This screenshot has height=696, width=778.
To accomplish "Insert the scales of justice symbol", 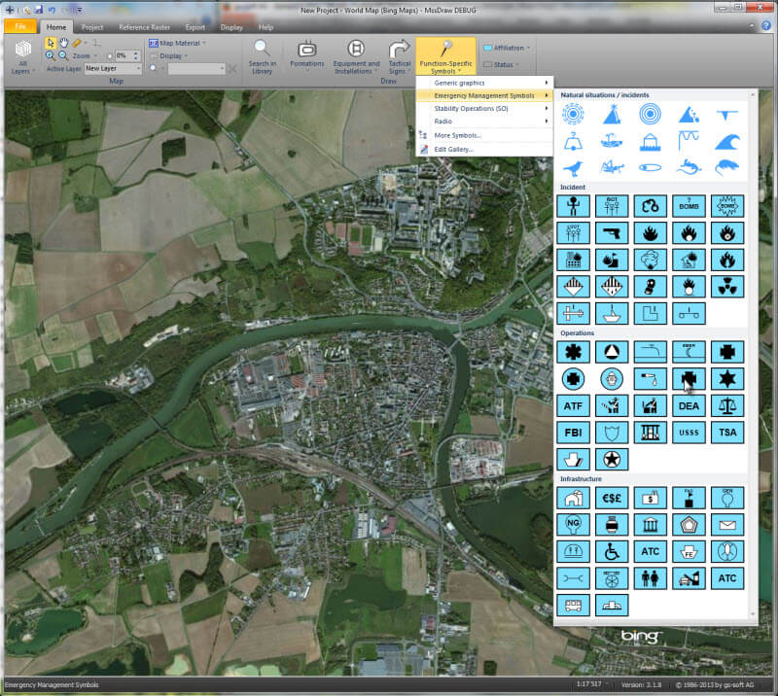I will coord(726,405).
